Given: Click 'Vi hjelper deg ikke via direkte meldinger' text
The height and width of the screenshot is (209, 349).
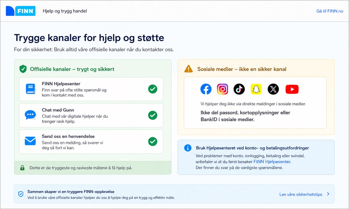Looking at the screenshot, I should tap(253, 104).
